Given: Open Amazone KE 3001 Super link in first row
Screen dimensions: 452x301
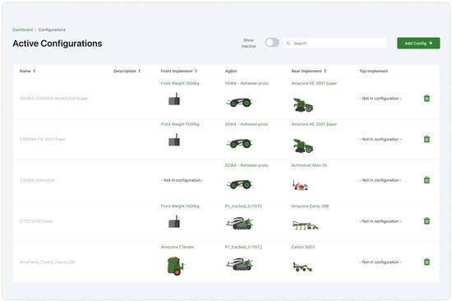Looking at the screenshot, I should (x=314, y=83).
